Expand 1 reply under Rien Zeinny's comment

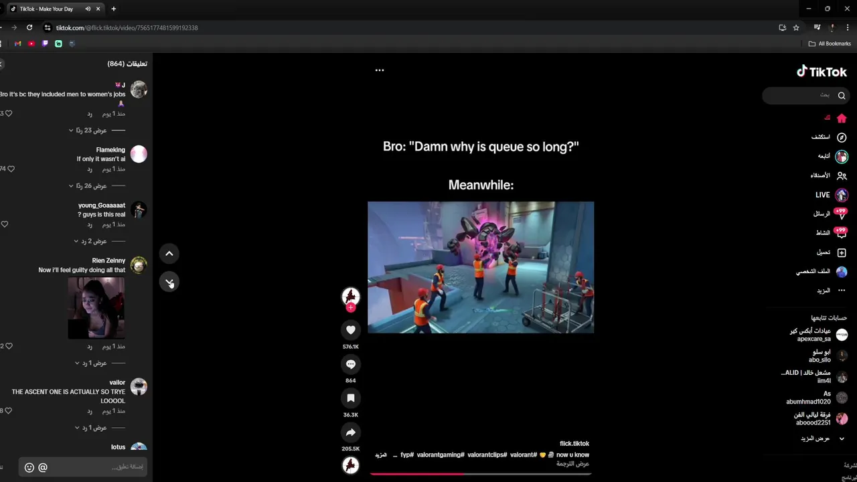(x=90, y=363)
